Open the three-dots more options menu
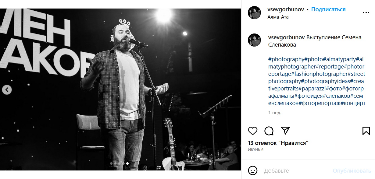 (366, 13)
